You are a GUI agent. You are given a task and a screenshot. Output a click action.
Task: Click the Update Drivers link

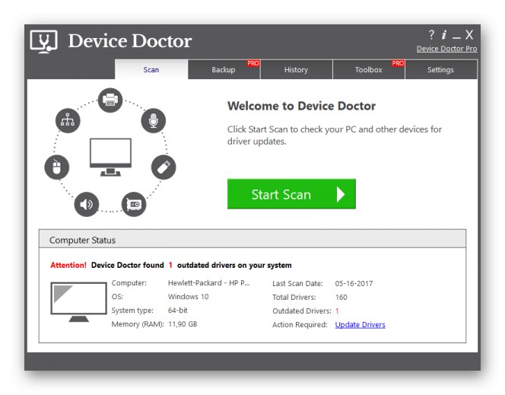click(360, 324)
